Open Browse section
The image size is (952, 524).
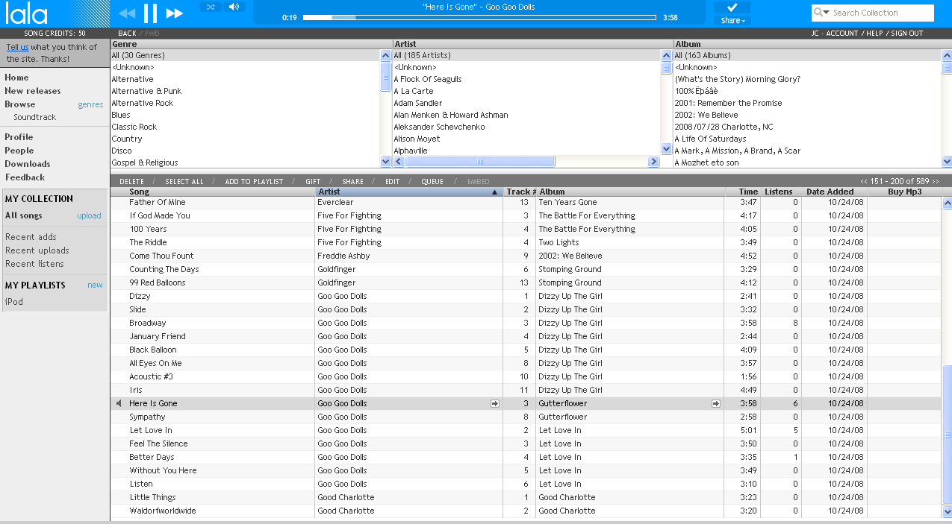click(x=20, y=104)
